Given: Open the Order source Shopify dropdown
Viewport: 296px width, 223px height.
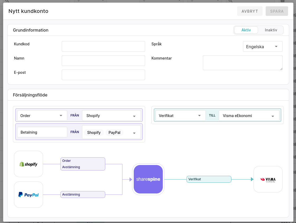Looking at the screenshot, I should [111, 116].
